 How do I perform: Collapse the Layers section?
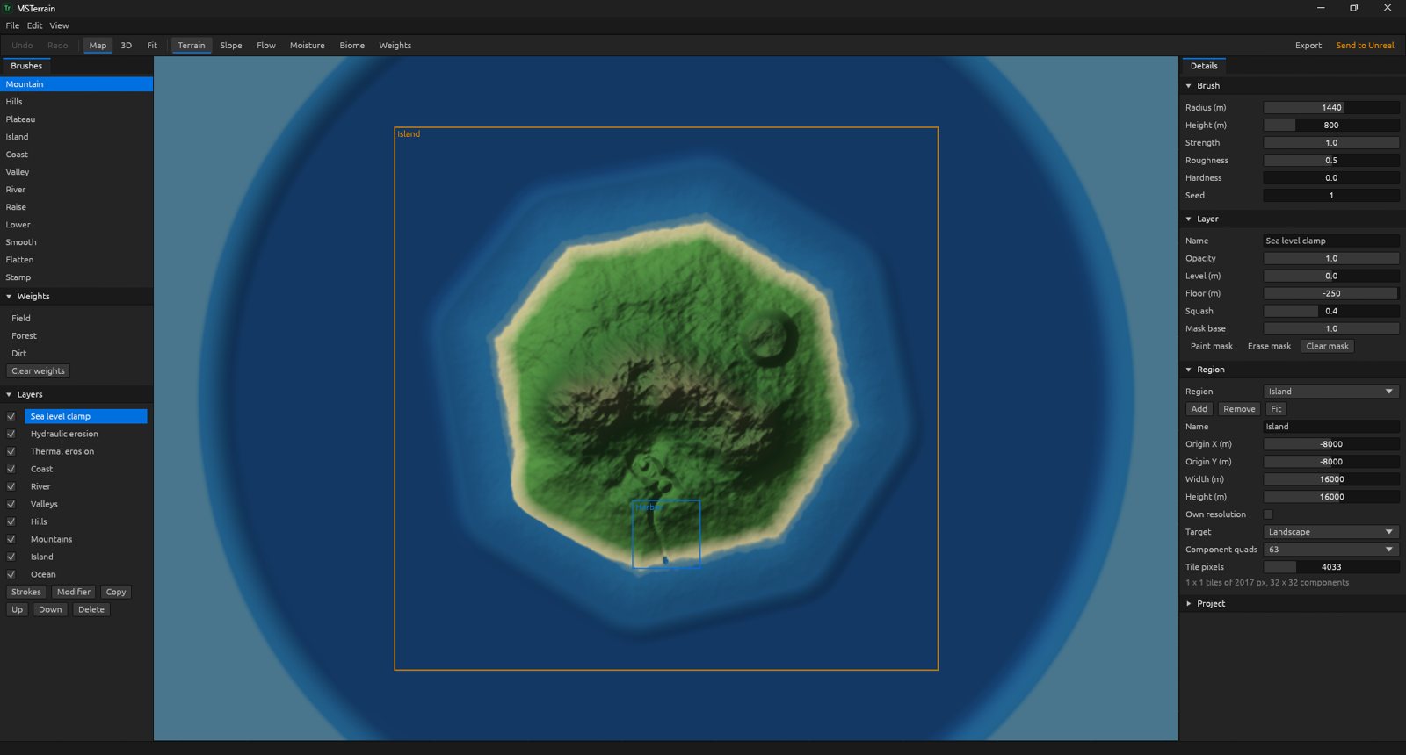click(9, 395)
